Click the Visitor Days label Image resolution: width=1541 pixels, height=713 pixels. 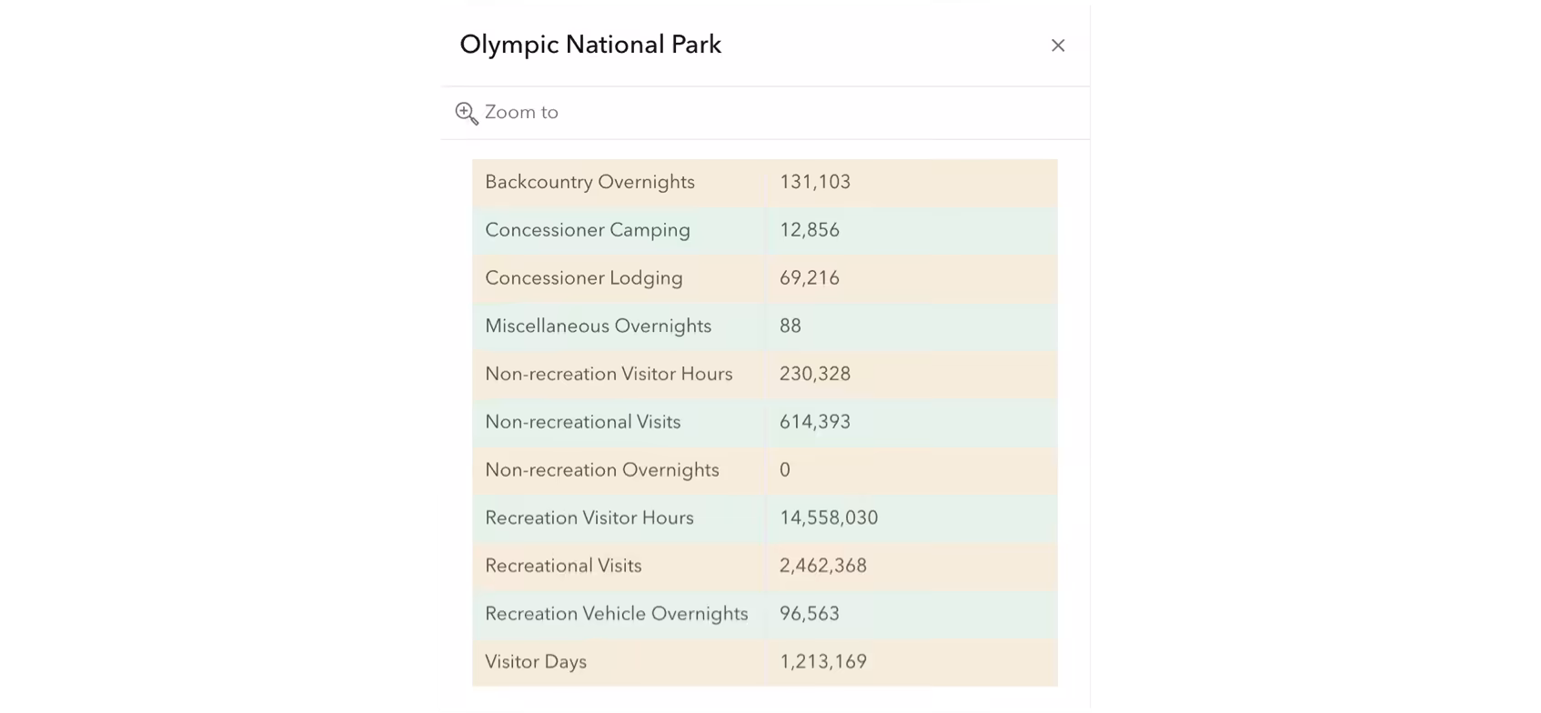click(536, 662)
